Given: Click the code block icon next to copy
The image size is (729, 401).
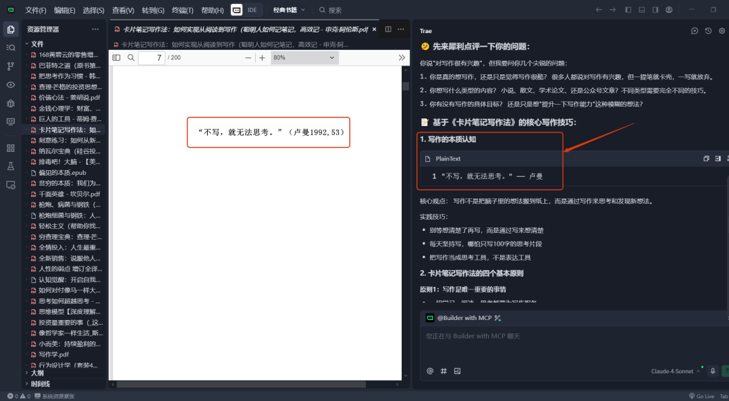Looking at the screenshot, I should click(718, 159).
